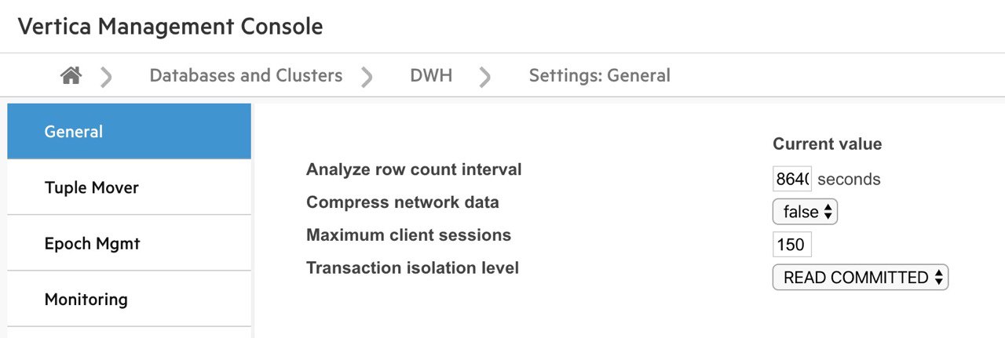Select the General settings tab

pos(129,132)
